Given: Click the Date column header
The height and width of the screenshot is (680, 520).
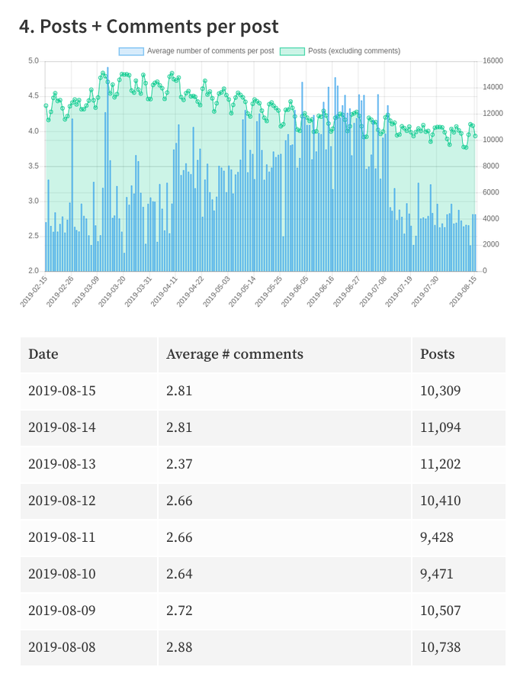Looking at the screenshot, I should click(x=43, y=354).
